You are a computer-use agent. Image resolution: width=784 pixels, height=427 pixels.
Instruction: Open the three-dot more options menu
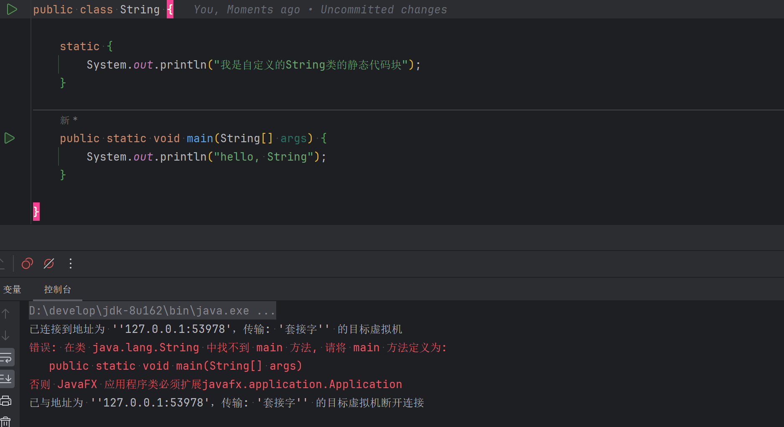(71, 263)
